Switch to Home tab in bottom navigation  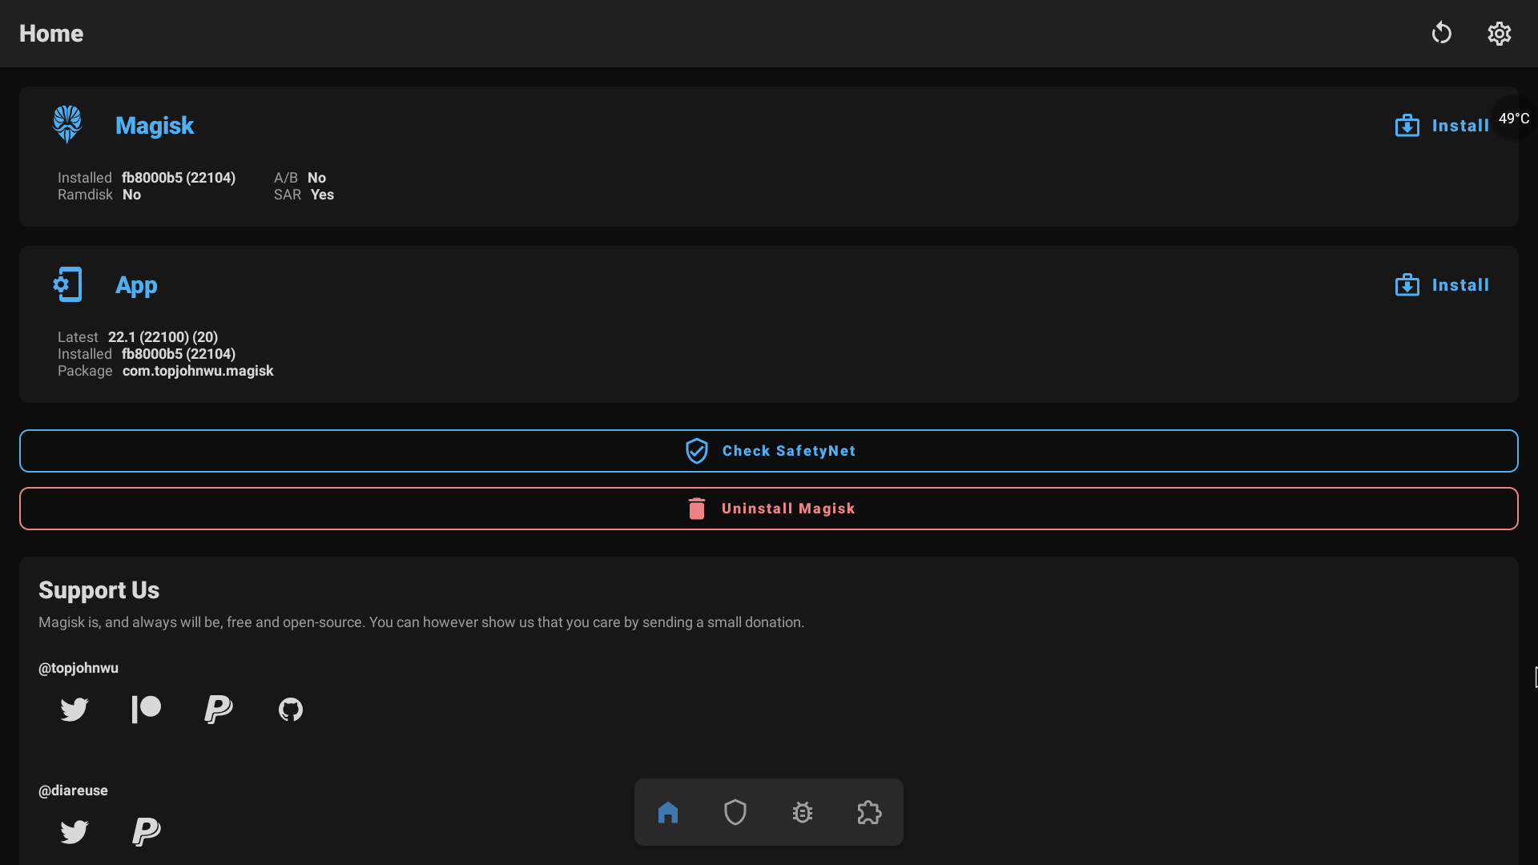[x=668, y=812]
